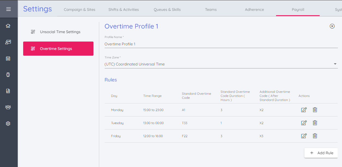Open the Adherence tab
Viewport: 342px width, 167px height.
coord(254,10)
